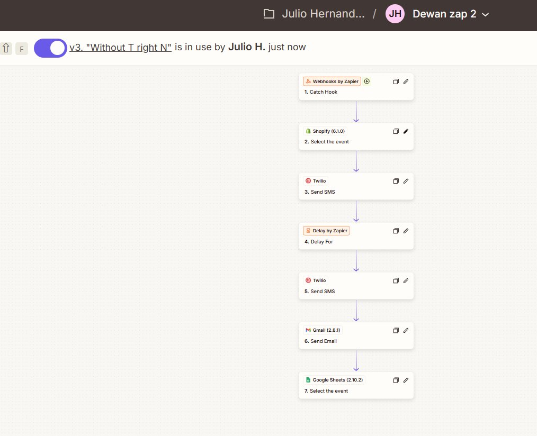The width and height of the screenshot is (537, 436).
Task: Click the F badge button
Action: (22, 49)
